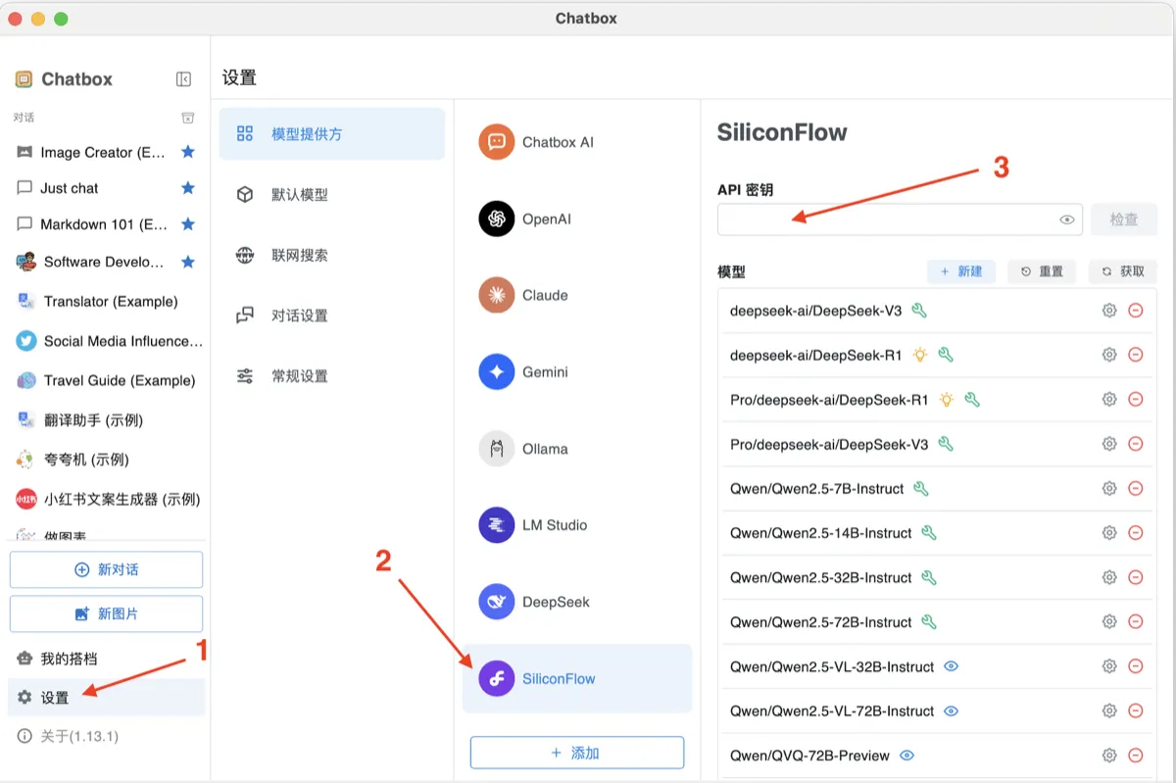Click the archive icon beside 对话 label

188,118
